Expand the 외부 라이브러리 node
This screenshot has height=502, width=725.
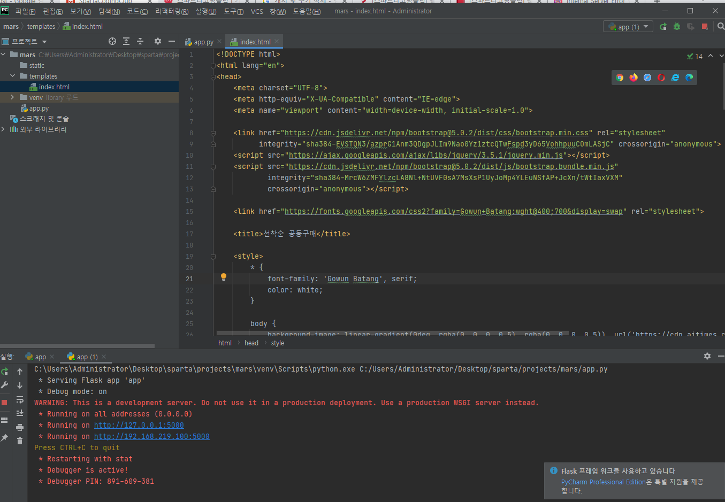pos(4,129)
